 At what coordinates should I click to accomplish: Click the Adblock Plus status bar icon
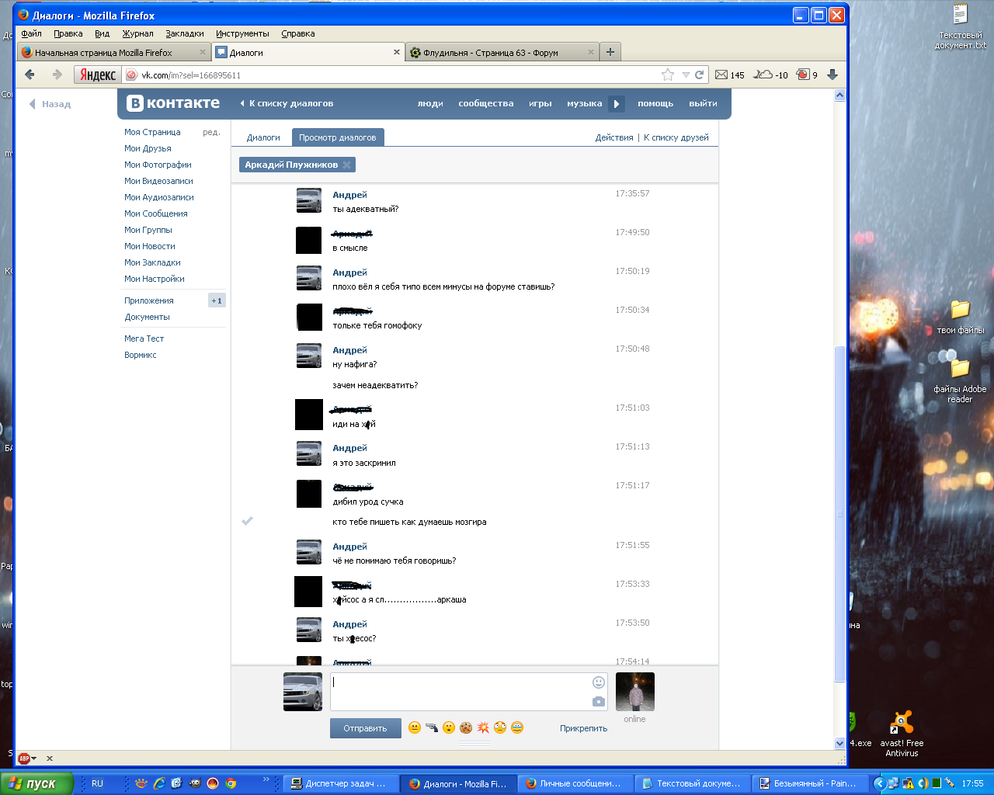(x=25, y=758)
